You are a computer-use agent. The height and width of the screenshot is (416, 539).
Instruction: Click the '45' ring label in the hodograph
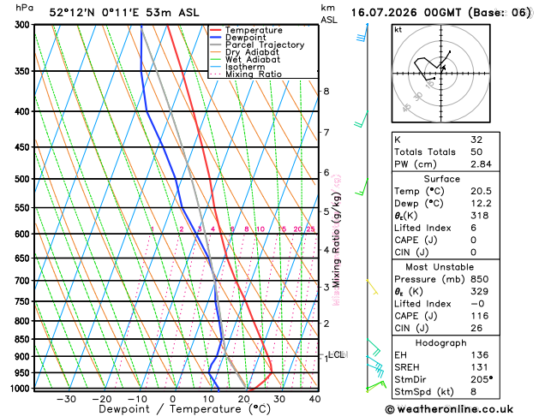pos(406,108)
